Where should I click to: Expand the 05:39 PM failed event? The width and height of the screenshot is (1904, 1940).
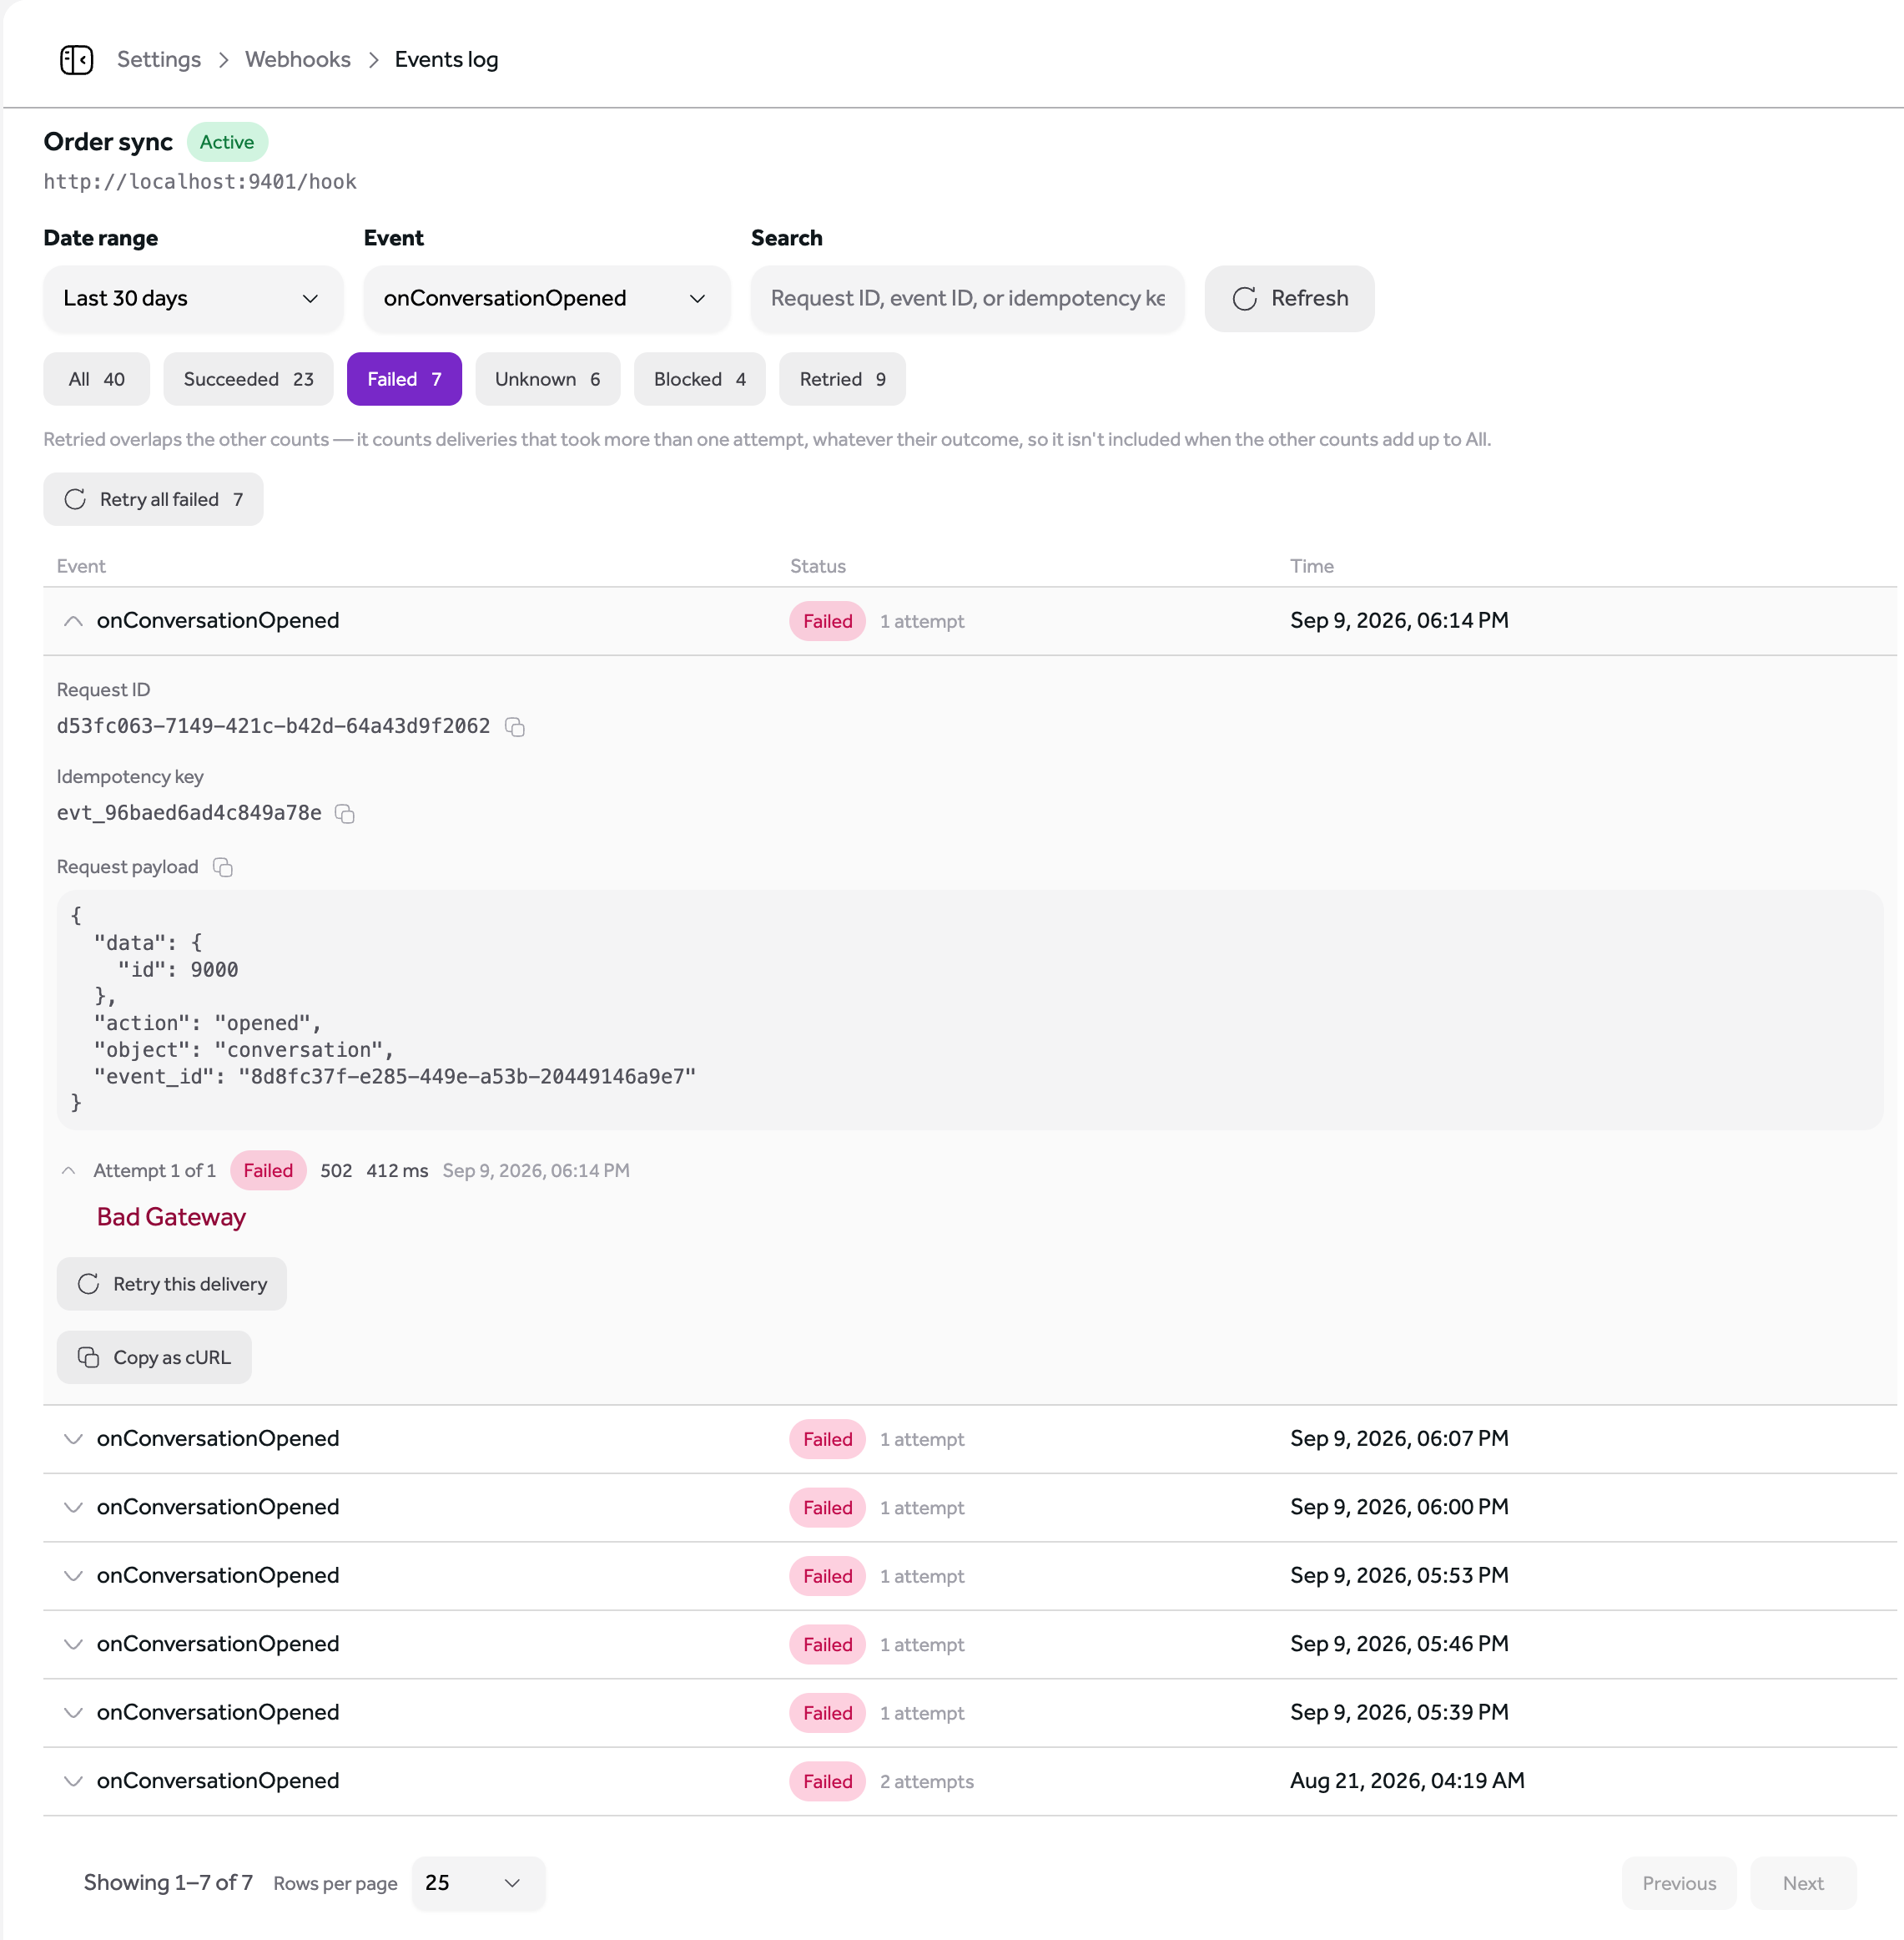click(x=73, y=1713)
